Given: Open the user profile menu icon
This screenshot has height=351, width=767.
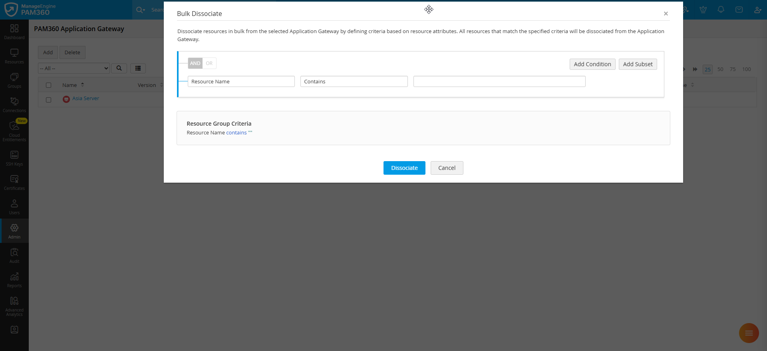Looking at the screenshot, I should (x=757, y=10).
